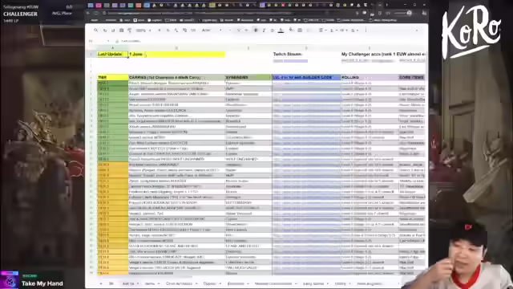
Task: Open the text color picker
Action: pyautogui.click(x=281, y=31)
